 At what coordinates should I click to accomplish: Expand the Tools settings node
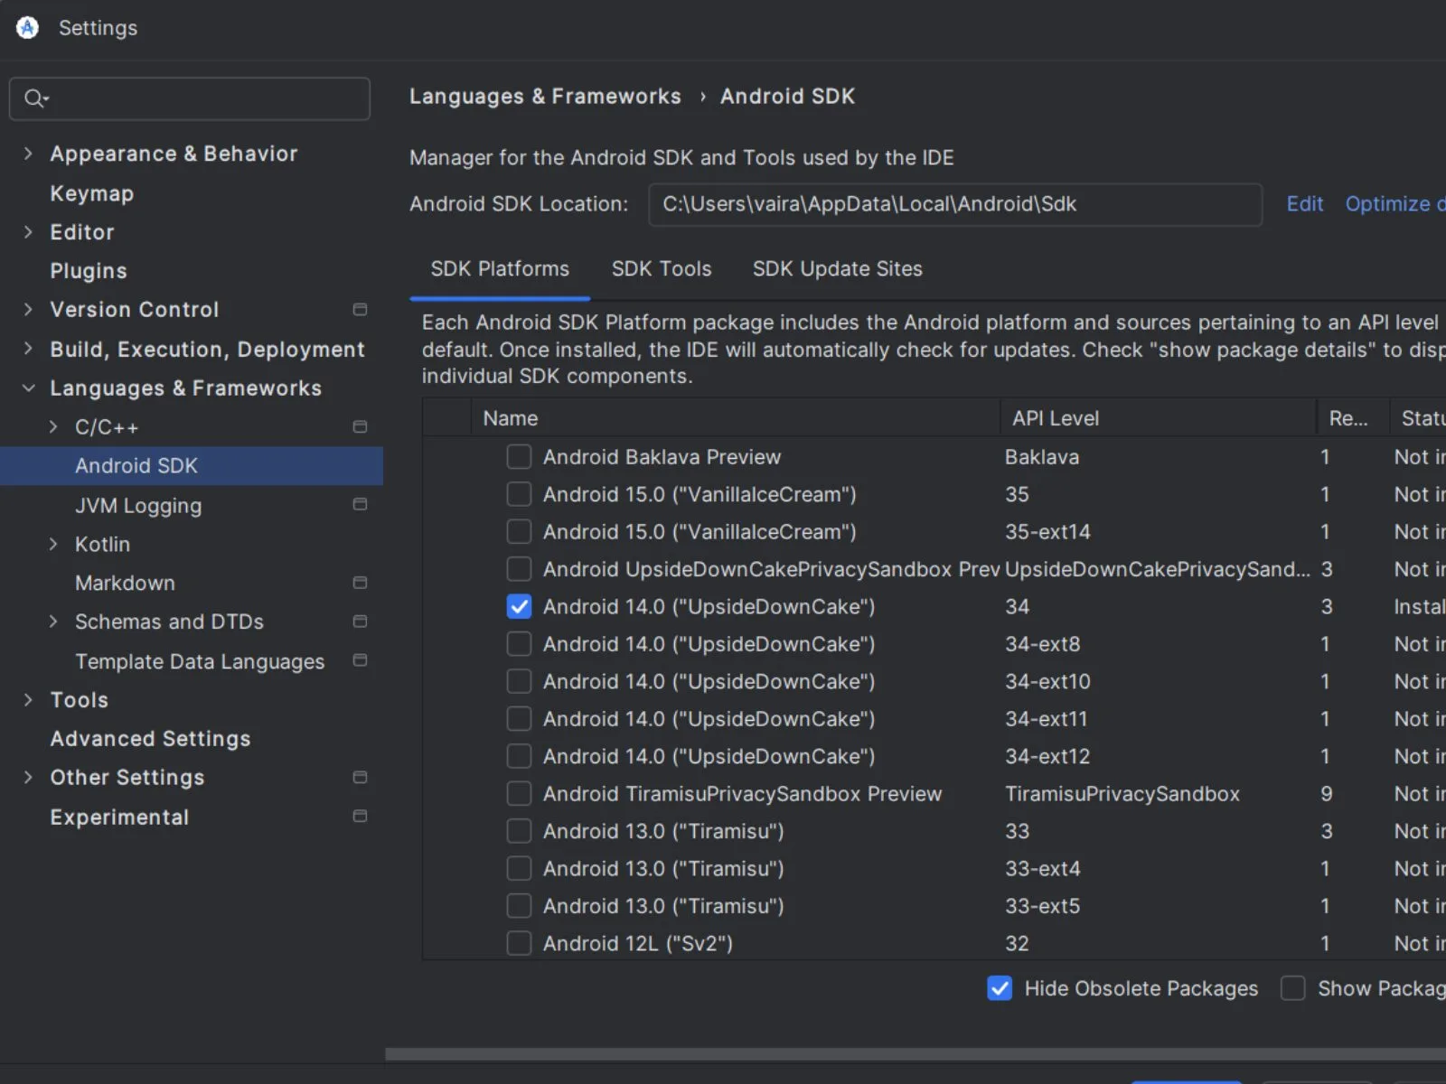tap(28, 699)
